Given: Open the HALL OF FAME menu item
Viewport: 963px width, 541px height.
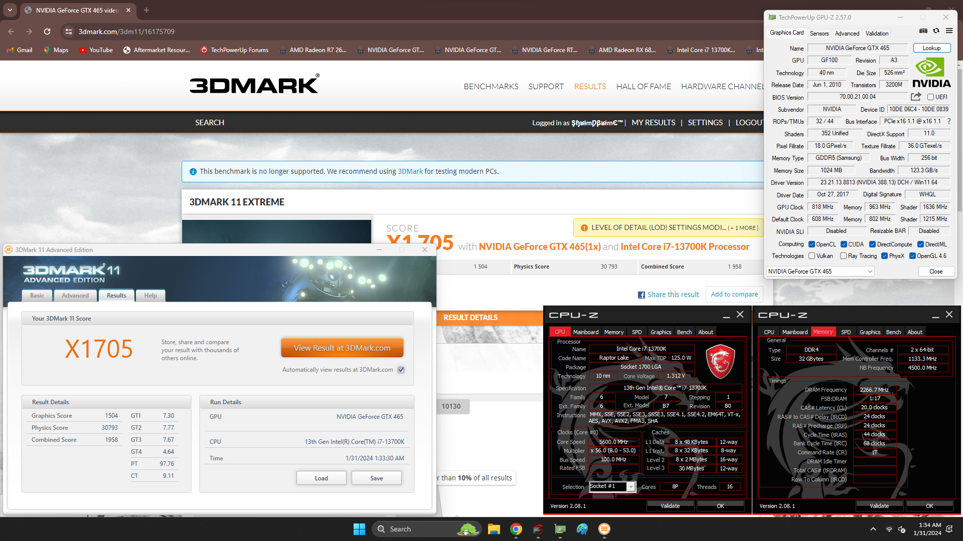Looking at the screenshot, I should [643, 87].
